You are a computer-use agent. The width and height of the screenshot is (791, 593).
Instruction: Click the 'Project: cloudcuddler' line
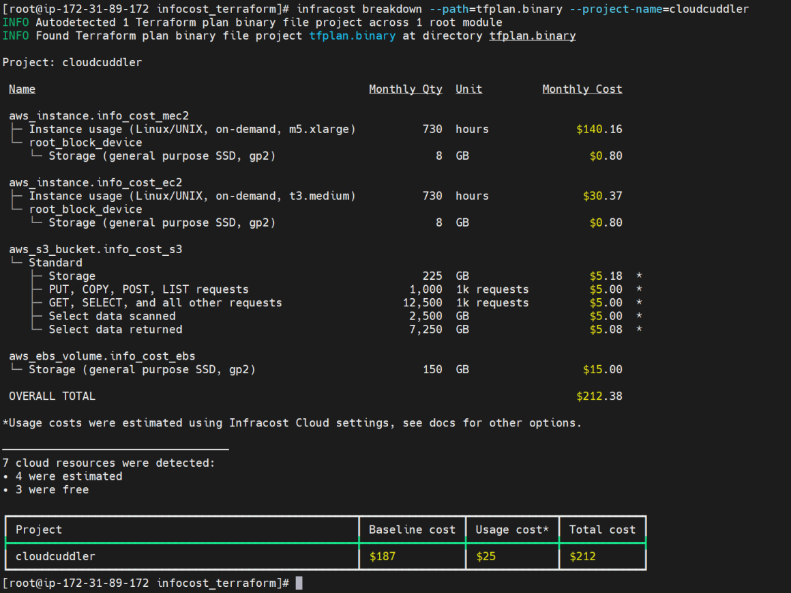pos(72,63)
